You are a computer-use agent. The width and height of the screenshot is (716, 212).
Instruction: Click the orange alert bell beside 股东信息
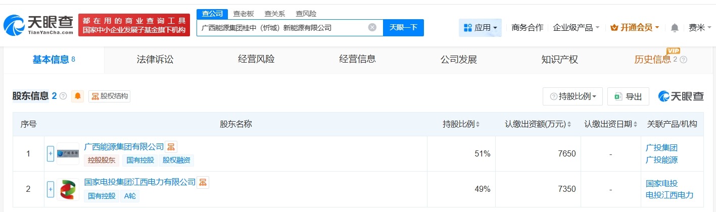(x=78, y=96)
